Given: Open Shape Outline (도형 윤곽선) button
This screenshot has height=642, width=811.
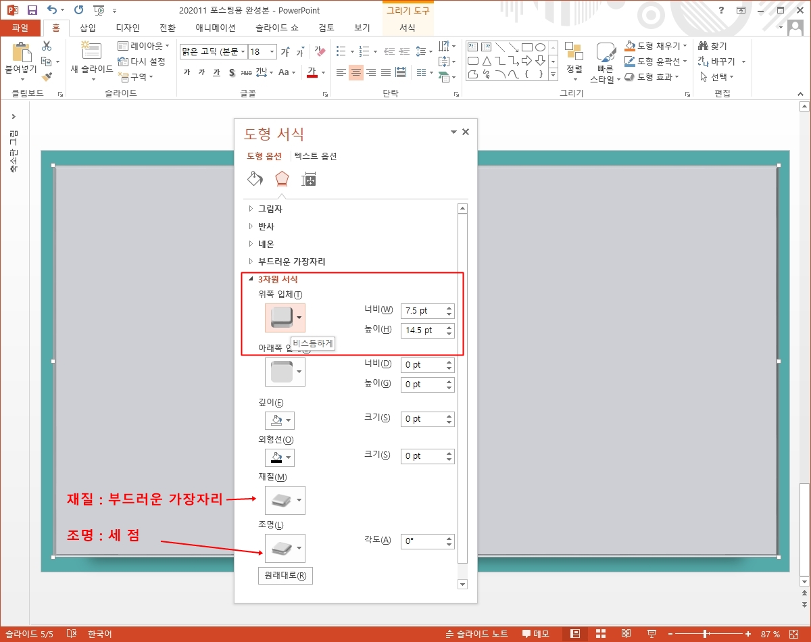Looking at the screenshot, I should tap(656, 61).
